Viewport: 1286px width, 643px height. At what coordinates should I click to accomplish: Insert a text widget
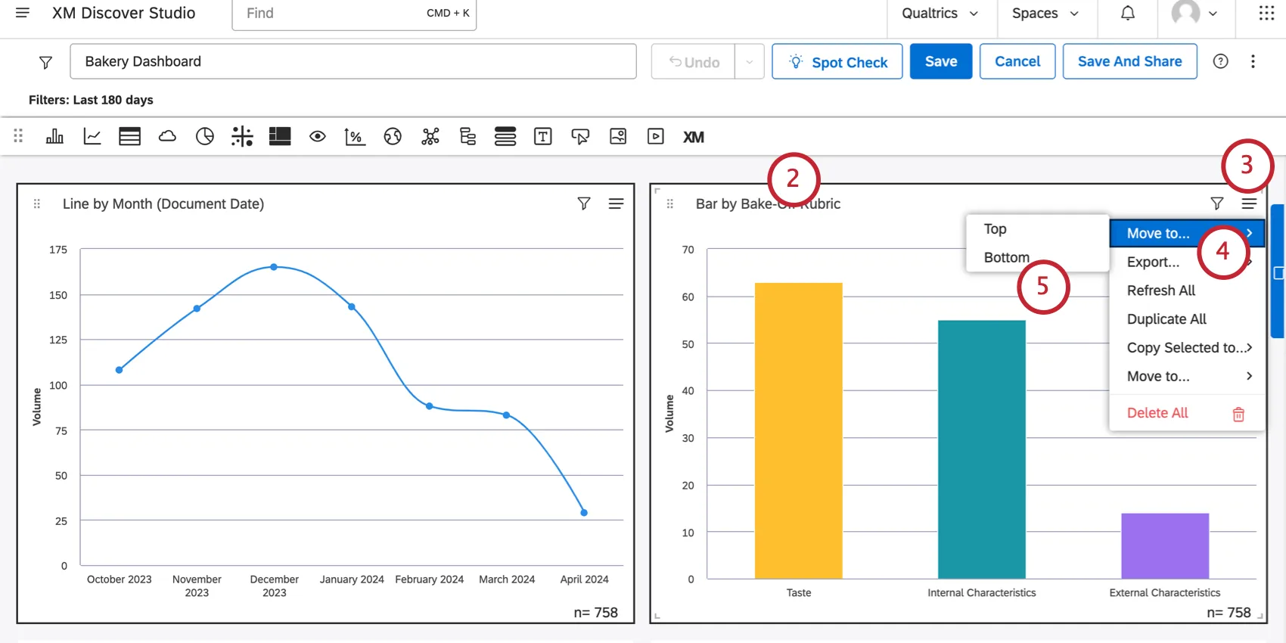[542, 137]
